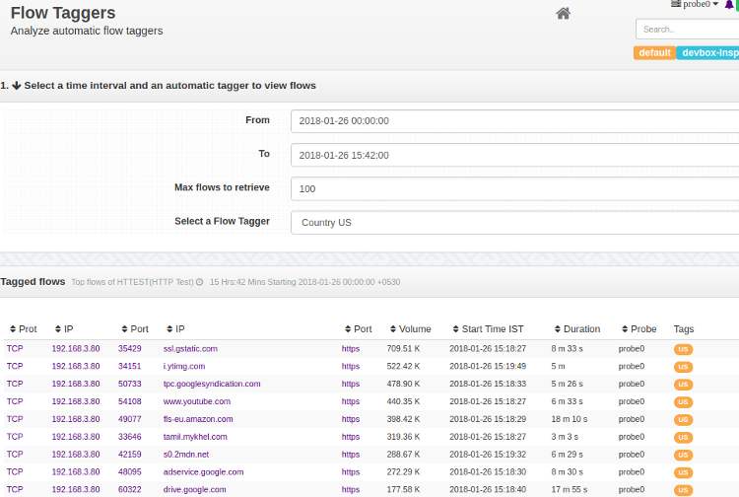Viewport: 739px width, 497px height.
Task: Open the Select a Flow Tagger dropdown
Action: [514, 223]
